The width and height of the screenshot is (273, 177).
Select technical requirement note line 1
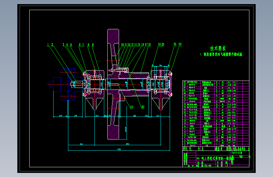[221, 54]
